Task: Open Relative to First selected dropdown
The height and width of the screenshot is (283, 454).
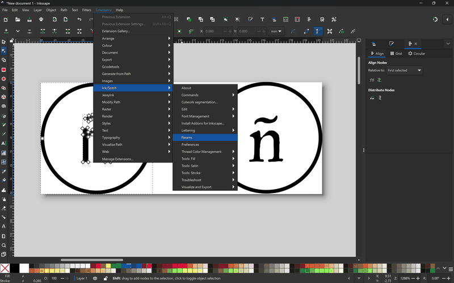Action: tap(404, 70)
